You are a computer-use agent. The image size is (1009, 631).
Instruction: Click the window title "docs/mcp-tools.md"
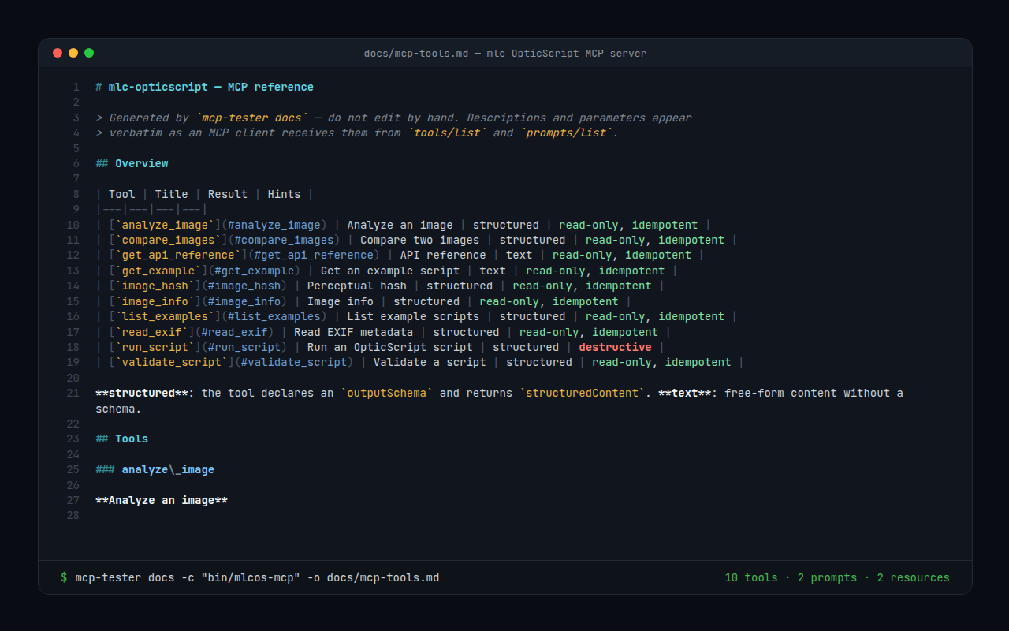pos(416,53)
